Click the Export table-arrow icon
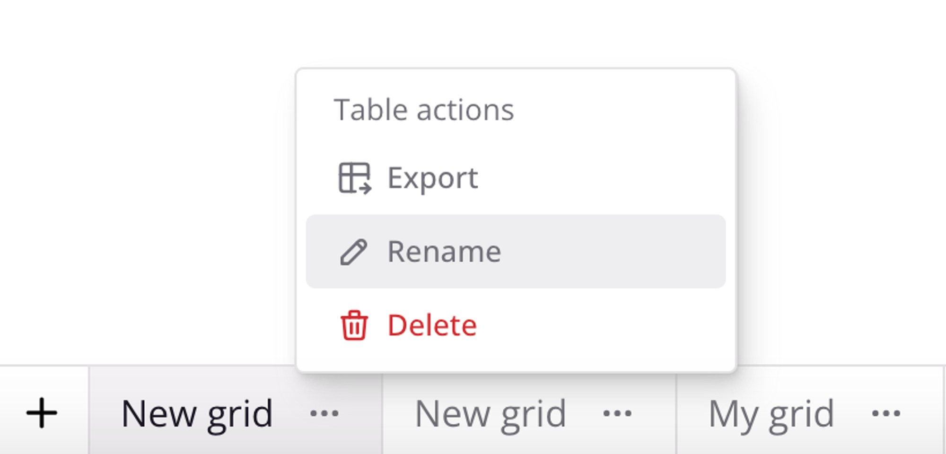The image size is (946, 454). click(x=355, y=178)
